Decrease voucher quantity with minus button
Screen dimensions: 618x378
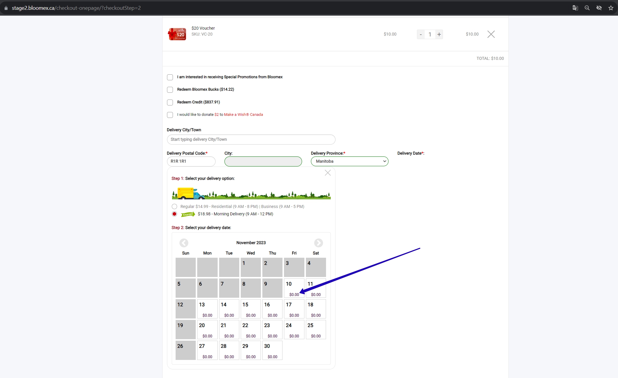tap(421, 34)
